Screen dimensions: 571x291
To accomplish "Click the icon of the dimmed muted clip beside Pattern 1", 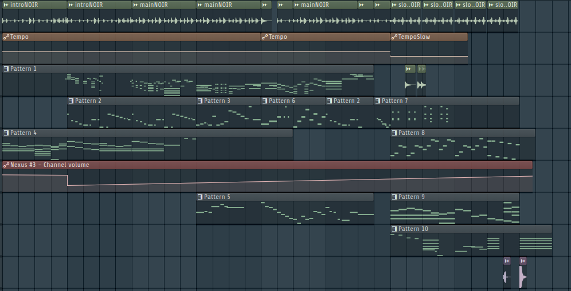I will click(x=421, y=69).
